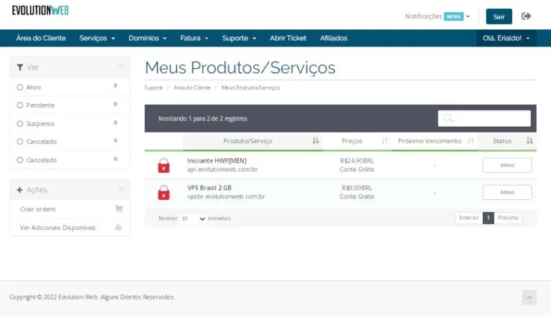Collapse the Ações panel chevron
551x316 pixels.
(x=121, y=190)
